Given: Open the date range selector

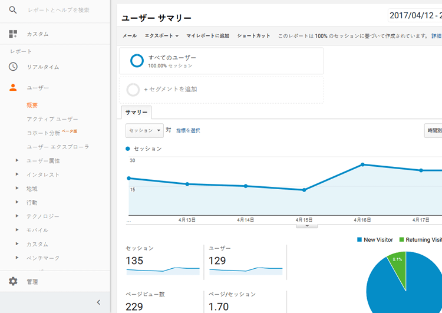Looking at the screenshot, I should (x=415, y=15).
